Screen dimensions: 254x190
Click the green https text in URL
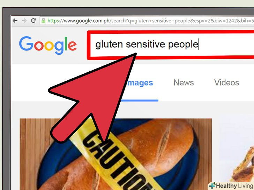53,21
